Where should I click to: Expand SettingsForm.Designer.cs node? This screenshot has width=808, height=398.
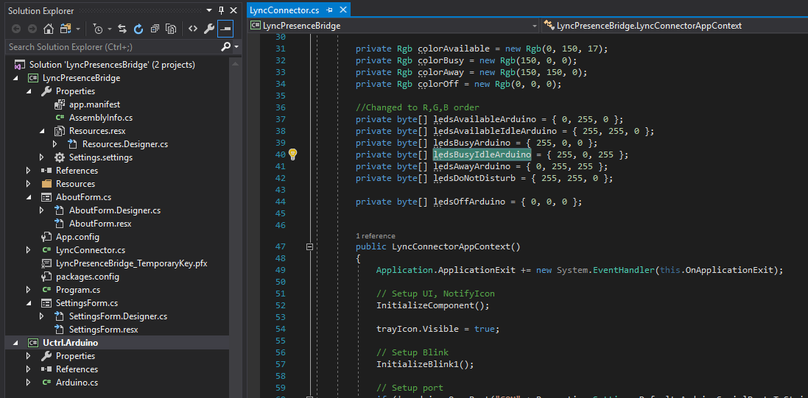[42, 316]
